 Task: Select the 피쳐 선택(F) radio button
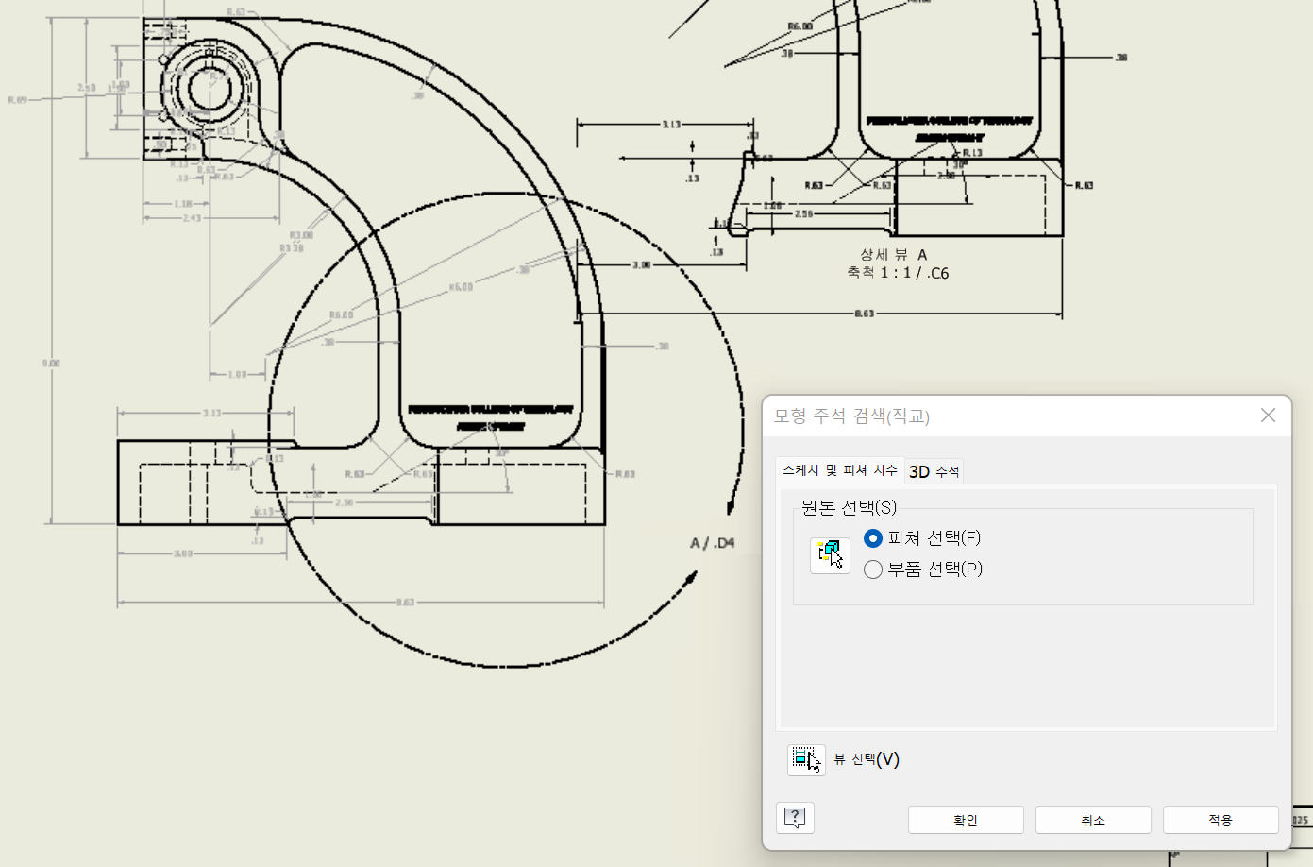(x=873, y=538)
